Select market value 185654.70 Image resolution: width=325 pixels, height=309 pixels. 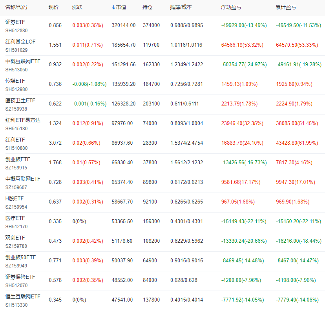point(124,45)
